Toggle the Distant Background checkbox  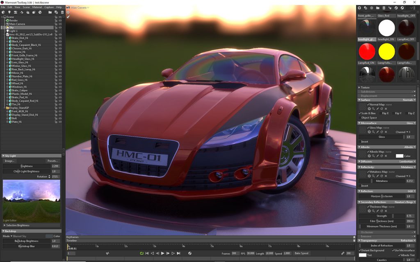pyautogui.click(x=360, y=250)
